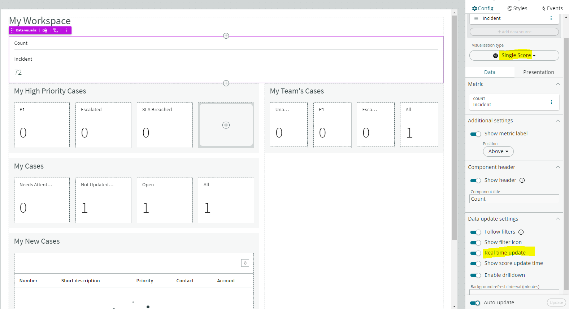Viewport: 569px width, 309px height.
Task: Collapse the Additional settings section
Action: point(558,121)
